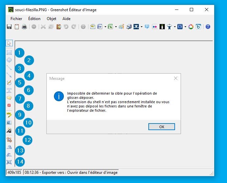Open image in MS Paint
Screen dimensions: 227x183
(121, 27)
